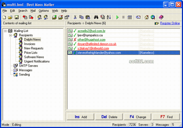Click the remove recipient group icon

coord(46,17)
